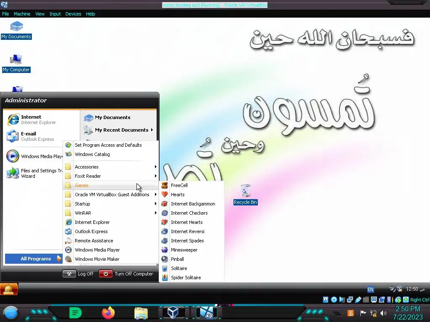The width and height of the screenshot is (430, 322).
Task: Click the VirtualBox hard disk status icon
Action: [325, 299]
